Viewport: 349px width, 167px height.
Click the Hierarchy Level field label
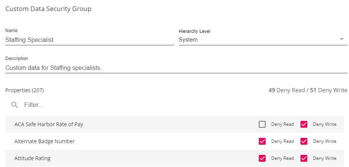click(x=194, y=31)
